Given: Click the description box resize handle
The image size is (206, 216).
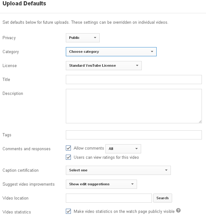Looking at the screenshot, I should [200, 121].
